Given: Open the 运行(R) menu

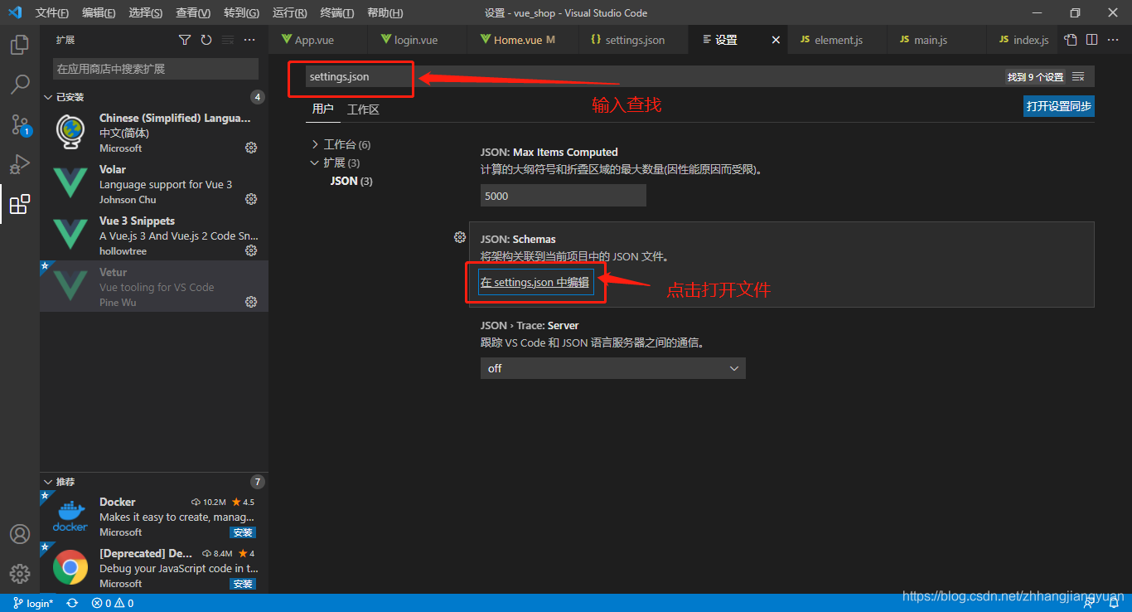Looking at the screenshot, I should (289, 13).
